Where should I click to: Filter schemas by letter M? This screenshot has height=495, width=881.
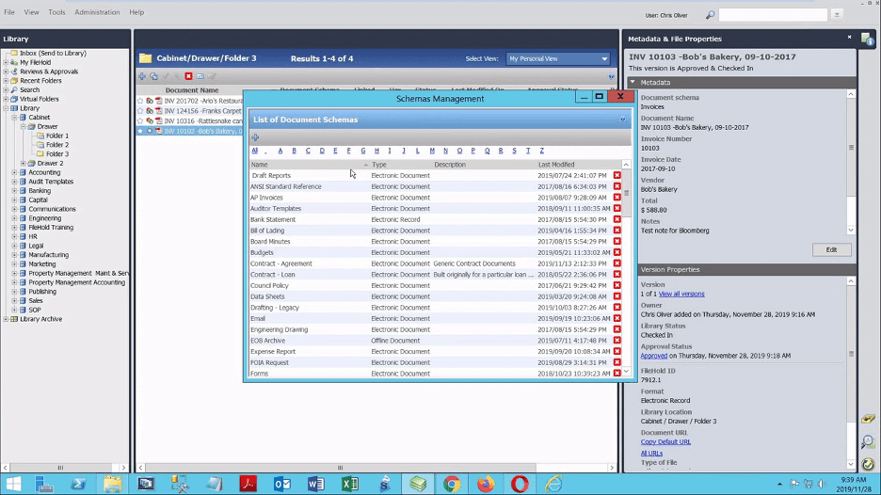coord(431,151)
